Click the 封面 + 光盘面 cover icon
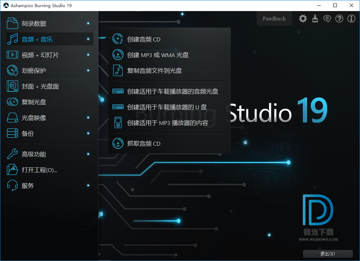Image resolution: width=360 pixels, height=261 pixels. (x=12, y=86)
